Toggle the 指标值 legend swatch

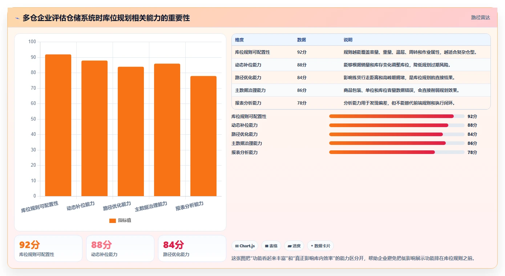pyautogui.click(x=113, y=220)
